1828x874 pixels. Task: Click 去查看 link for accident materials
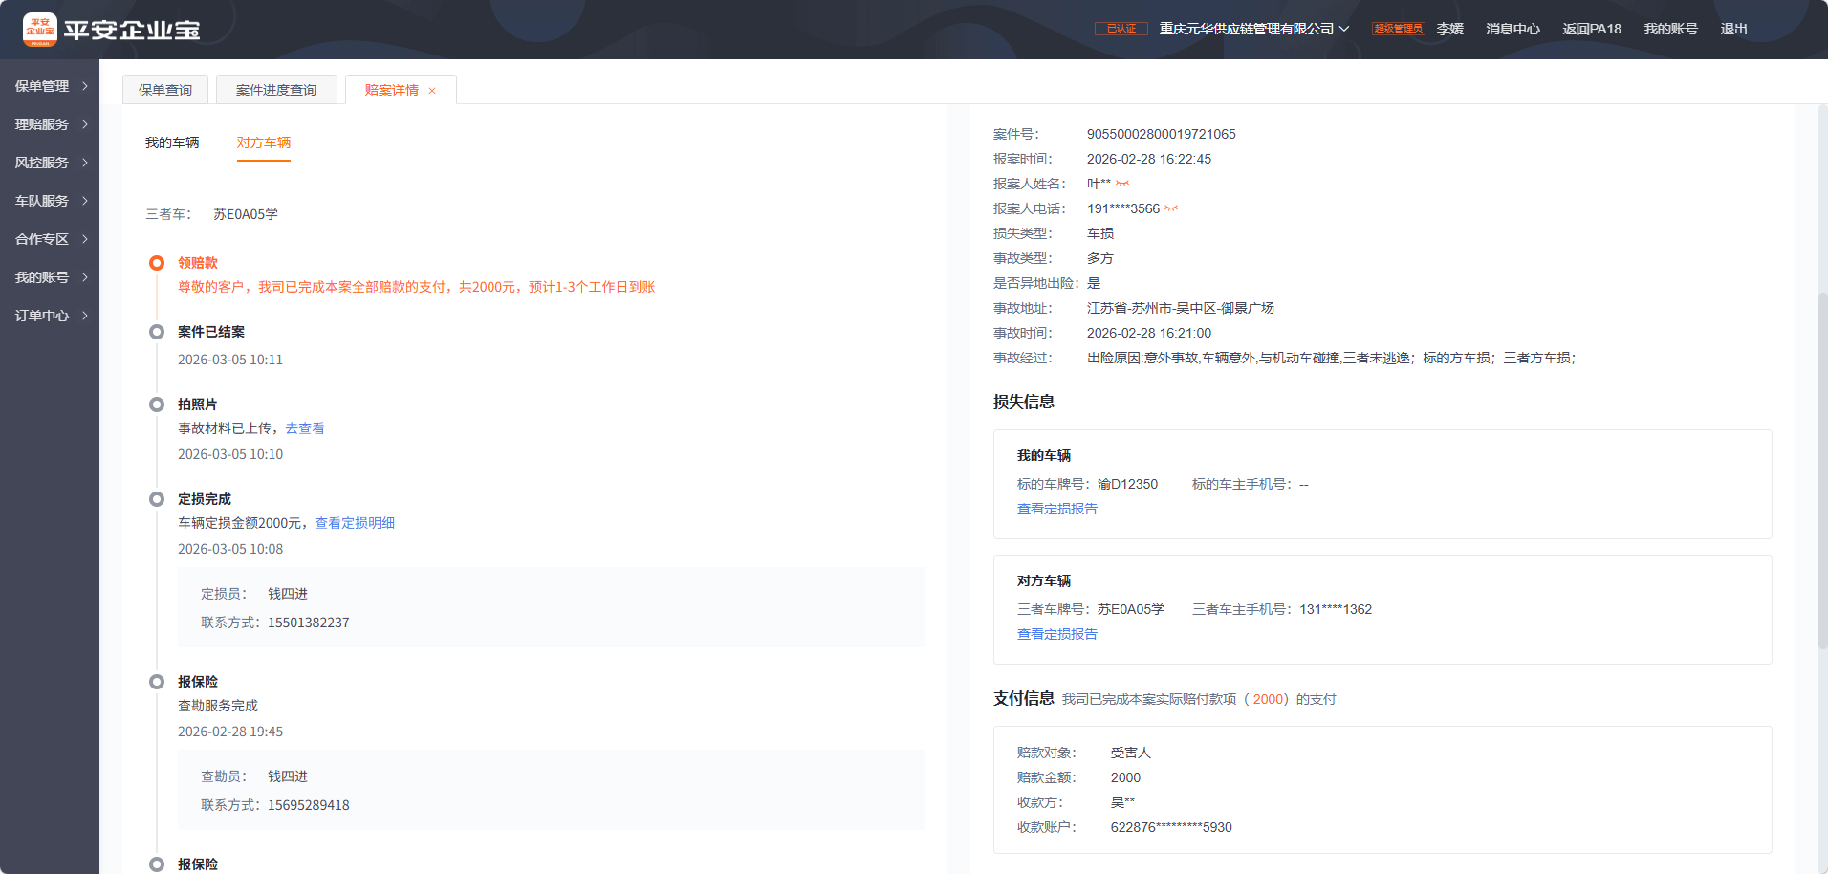click(305, 428)
